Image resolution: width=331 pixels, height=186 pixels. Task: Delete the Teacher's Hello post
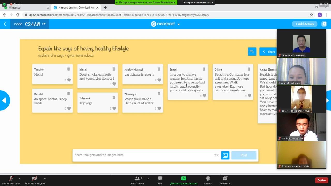coord(69,69)
